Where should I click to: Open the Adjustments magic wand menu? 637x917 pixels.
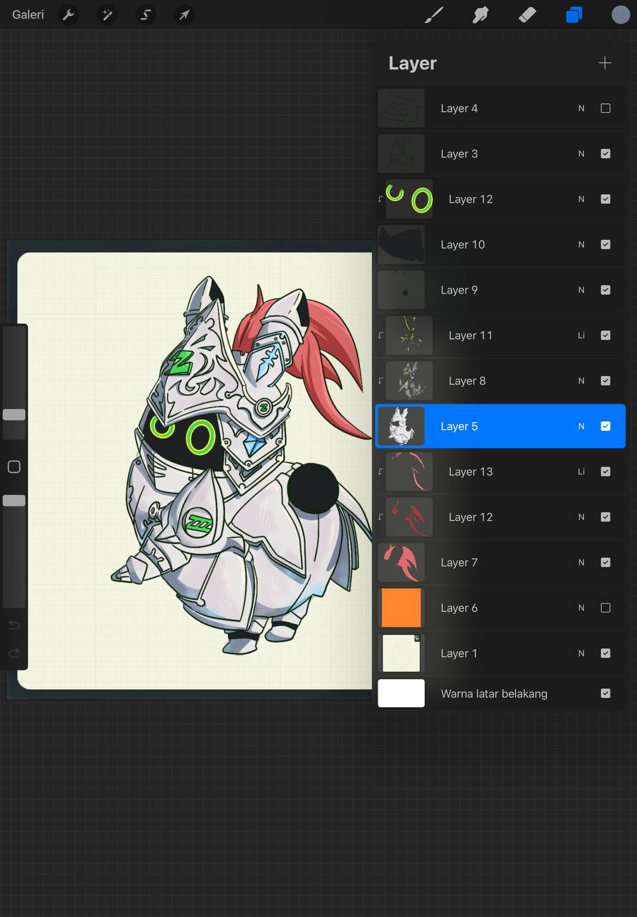(107, 14)
